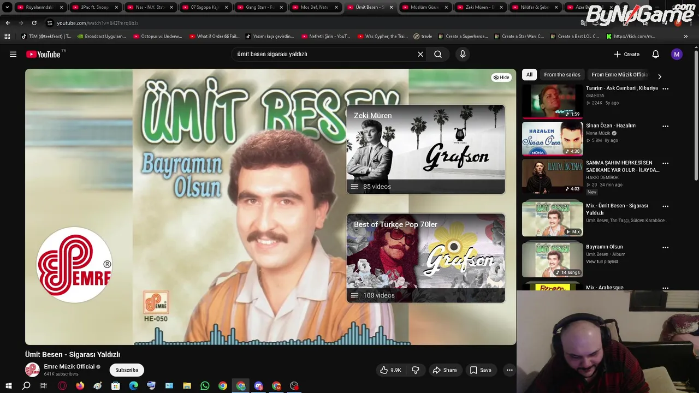Image resolution: width=699 pixels, height=393 pixels.
Task: Open options menu for Mix - Ümit Besen
Action: tap(665, 206)
